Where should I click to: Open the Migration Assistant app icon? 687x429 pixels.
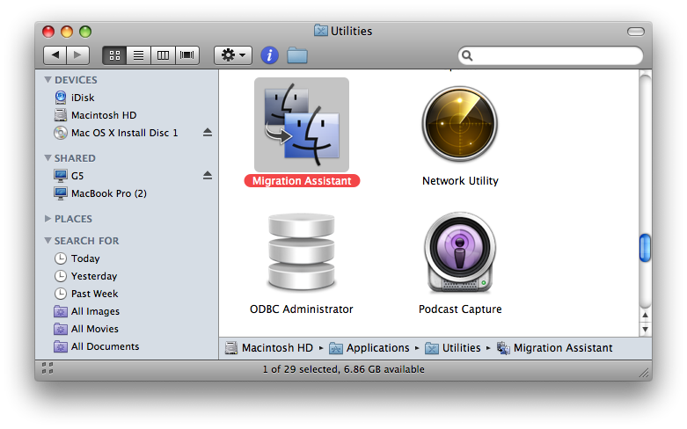coord(302,124)
